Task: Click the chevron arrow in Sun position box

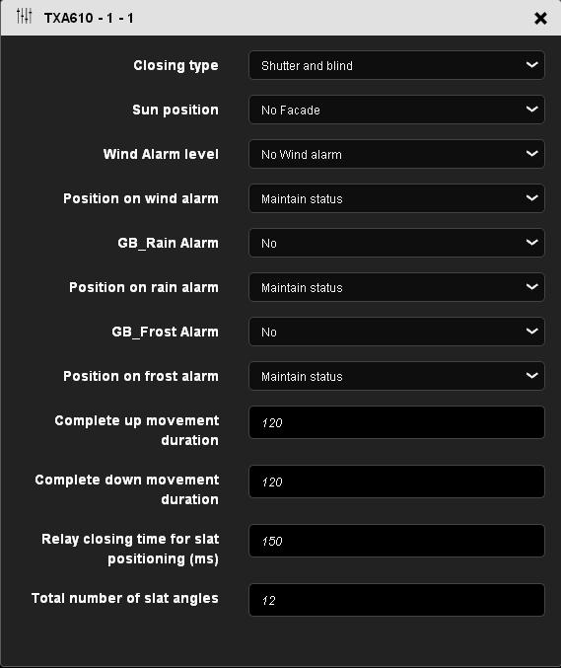Action: 532,110
